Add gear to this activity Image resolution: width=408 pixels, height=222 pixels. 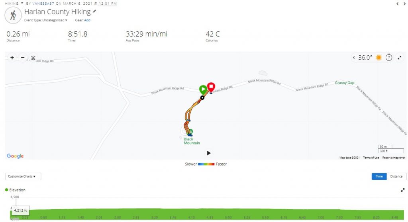coord(87,20)
